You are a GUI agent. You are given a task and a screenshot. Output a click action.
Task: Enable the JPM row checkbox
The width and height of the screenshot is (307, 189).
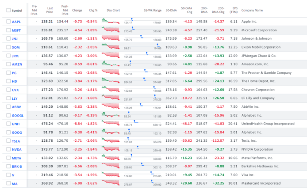[8, 56]
